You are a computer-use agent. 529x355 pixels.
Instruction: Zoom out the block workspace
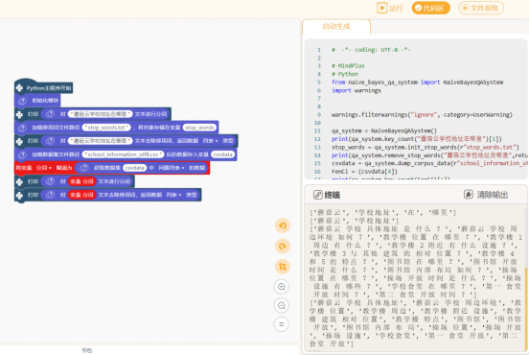pos(282,306)
